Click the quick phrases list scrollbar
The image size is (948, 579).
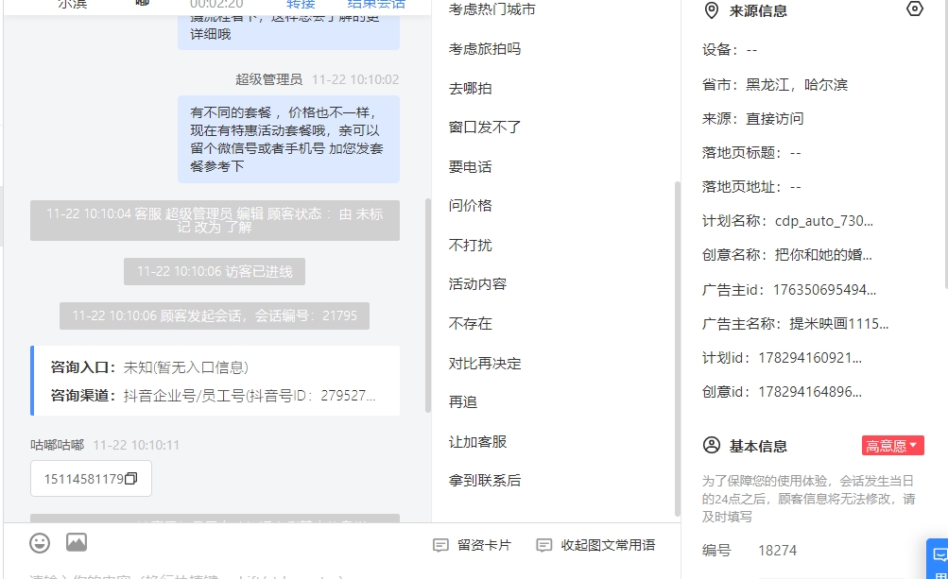click(678, 348)
